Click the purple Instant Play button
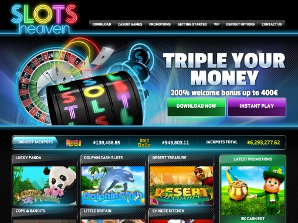This screenshot has height=223, width=298. tap(257, 107)
